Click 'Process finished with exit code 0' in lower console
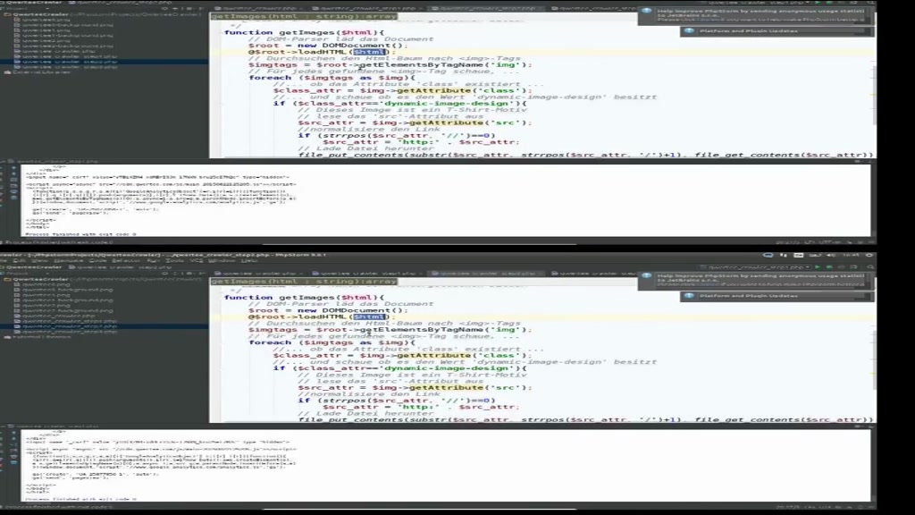This screenshot has width=915, height=515. (80, 499)
